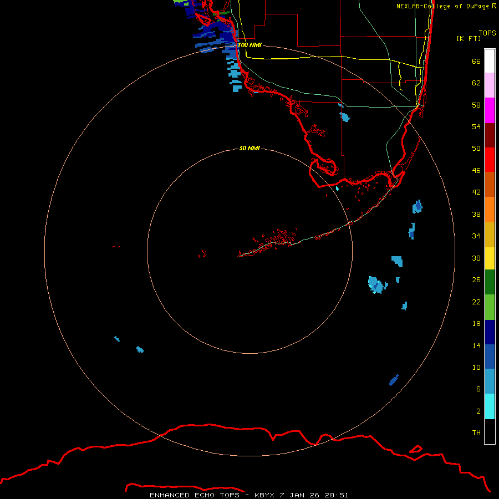Click the KBYX station identifier in the footer
The width and height of the screenshot is (499, 499).
pos(264,495)
